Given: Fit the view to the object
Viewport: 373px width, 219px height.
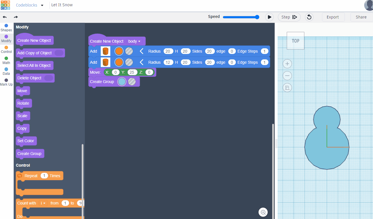Looking at the screenshot, I should [287, 88].
